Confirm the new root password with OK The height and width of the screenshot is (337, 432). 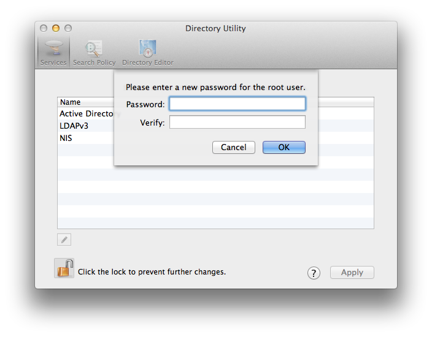point(283,147)
